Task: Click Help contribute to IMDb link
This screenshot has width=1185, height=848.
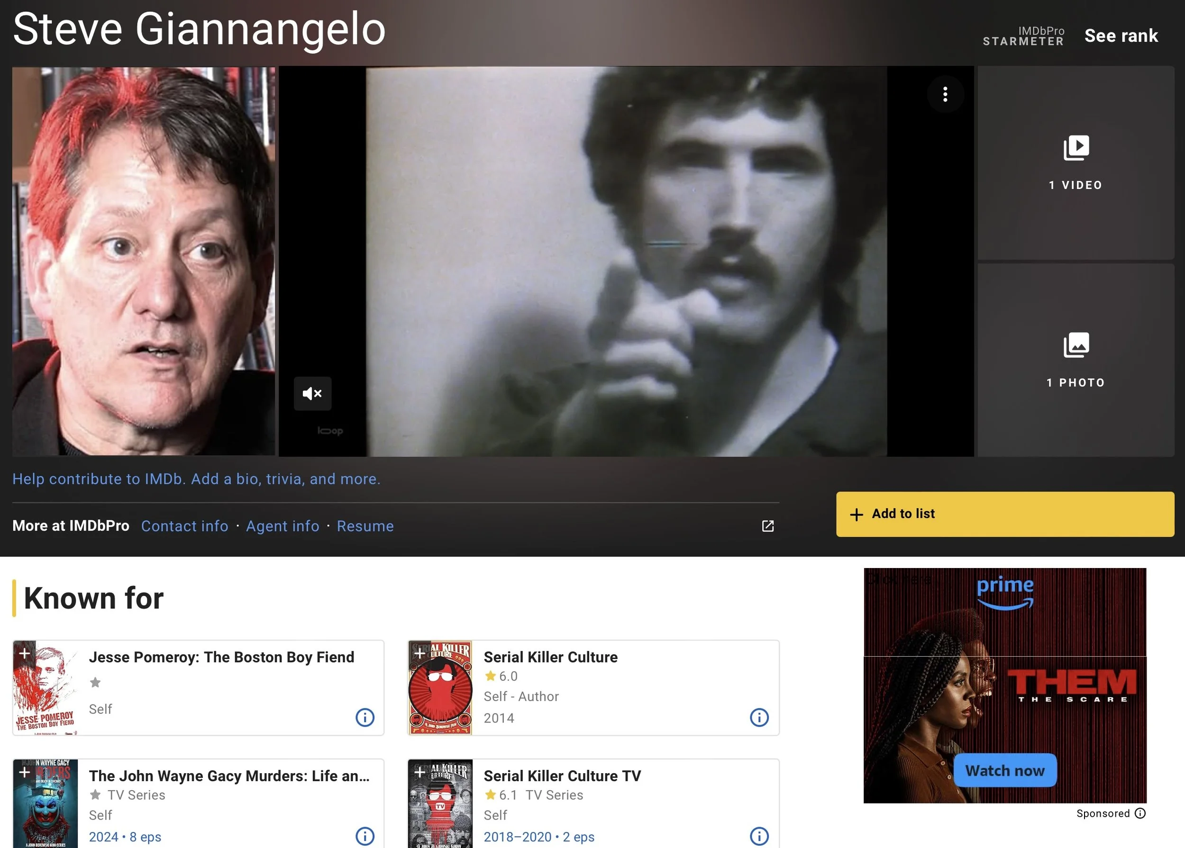Action: [x=196, y=479]
